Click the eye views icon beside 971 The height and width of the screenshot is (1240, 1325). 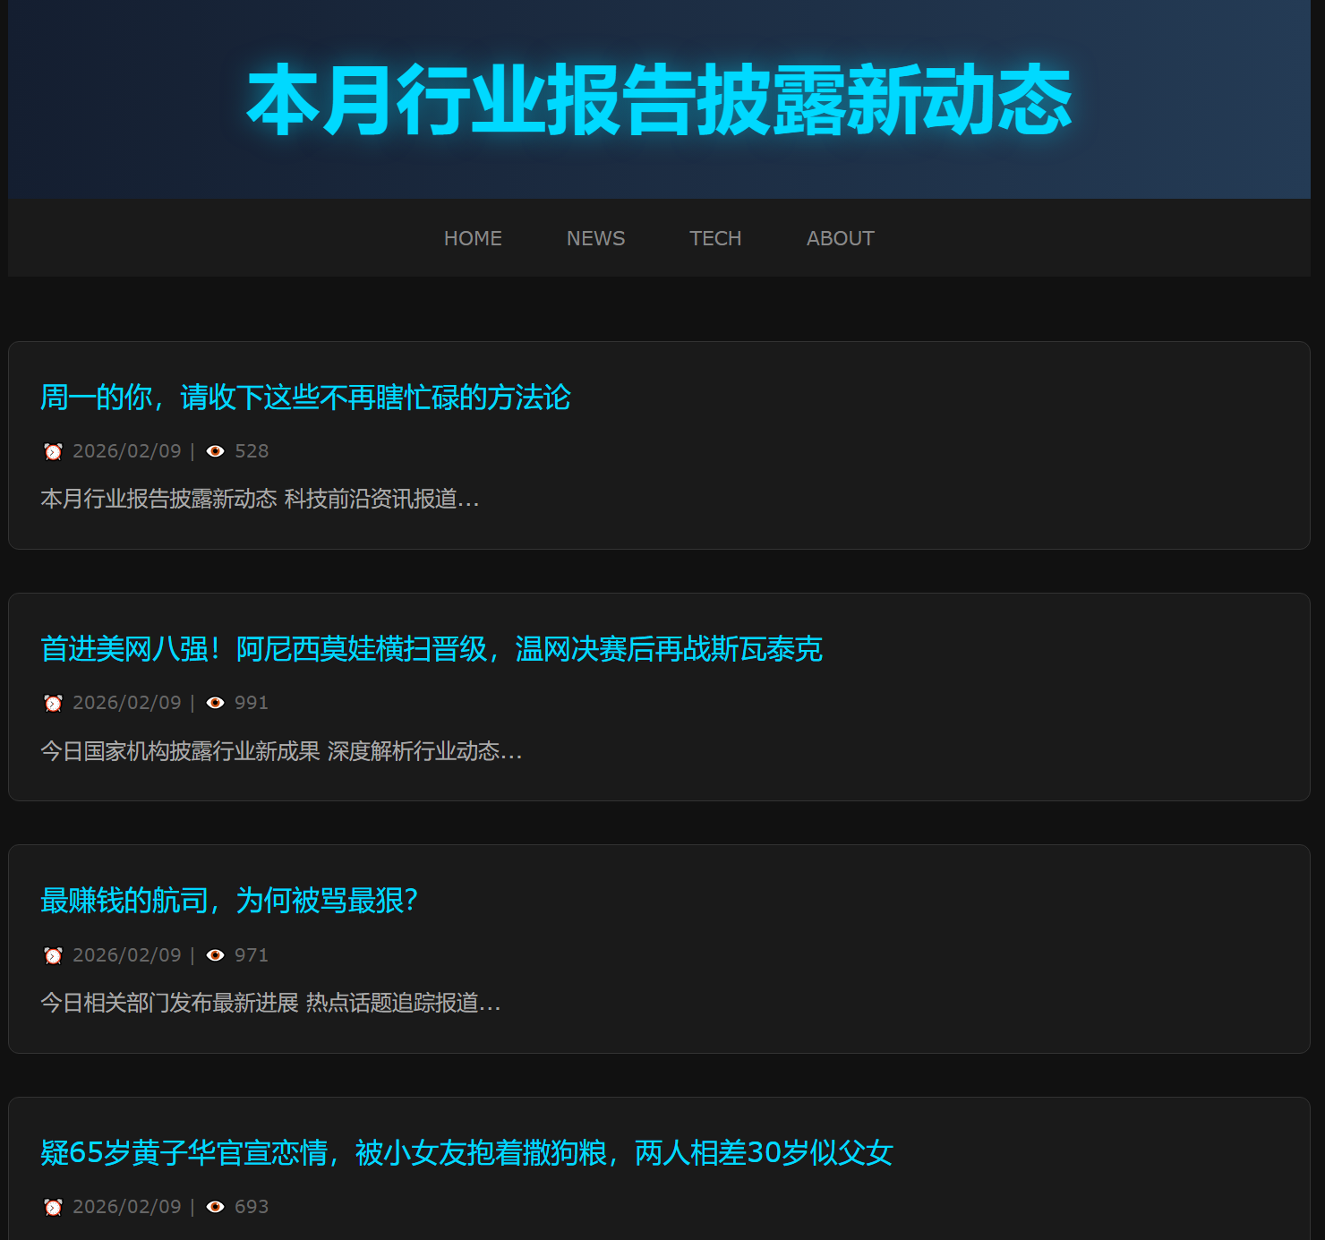(215, 955)
